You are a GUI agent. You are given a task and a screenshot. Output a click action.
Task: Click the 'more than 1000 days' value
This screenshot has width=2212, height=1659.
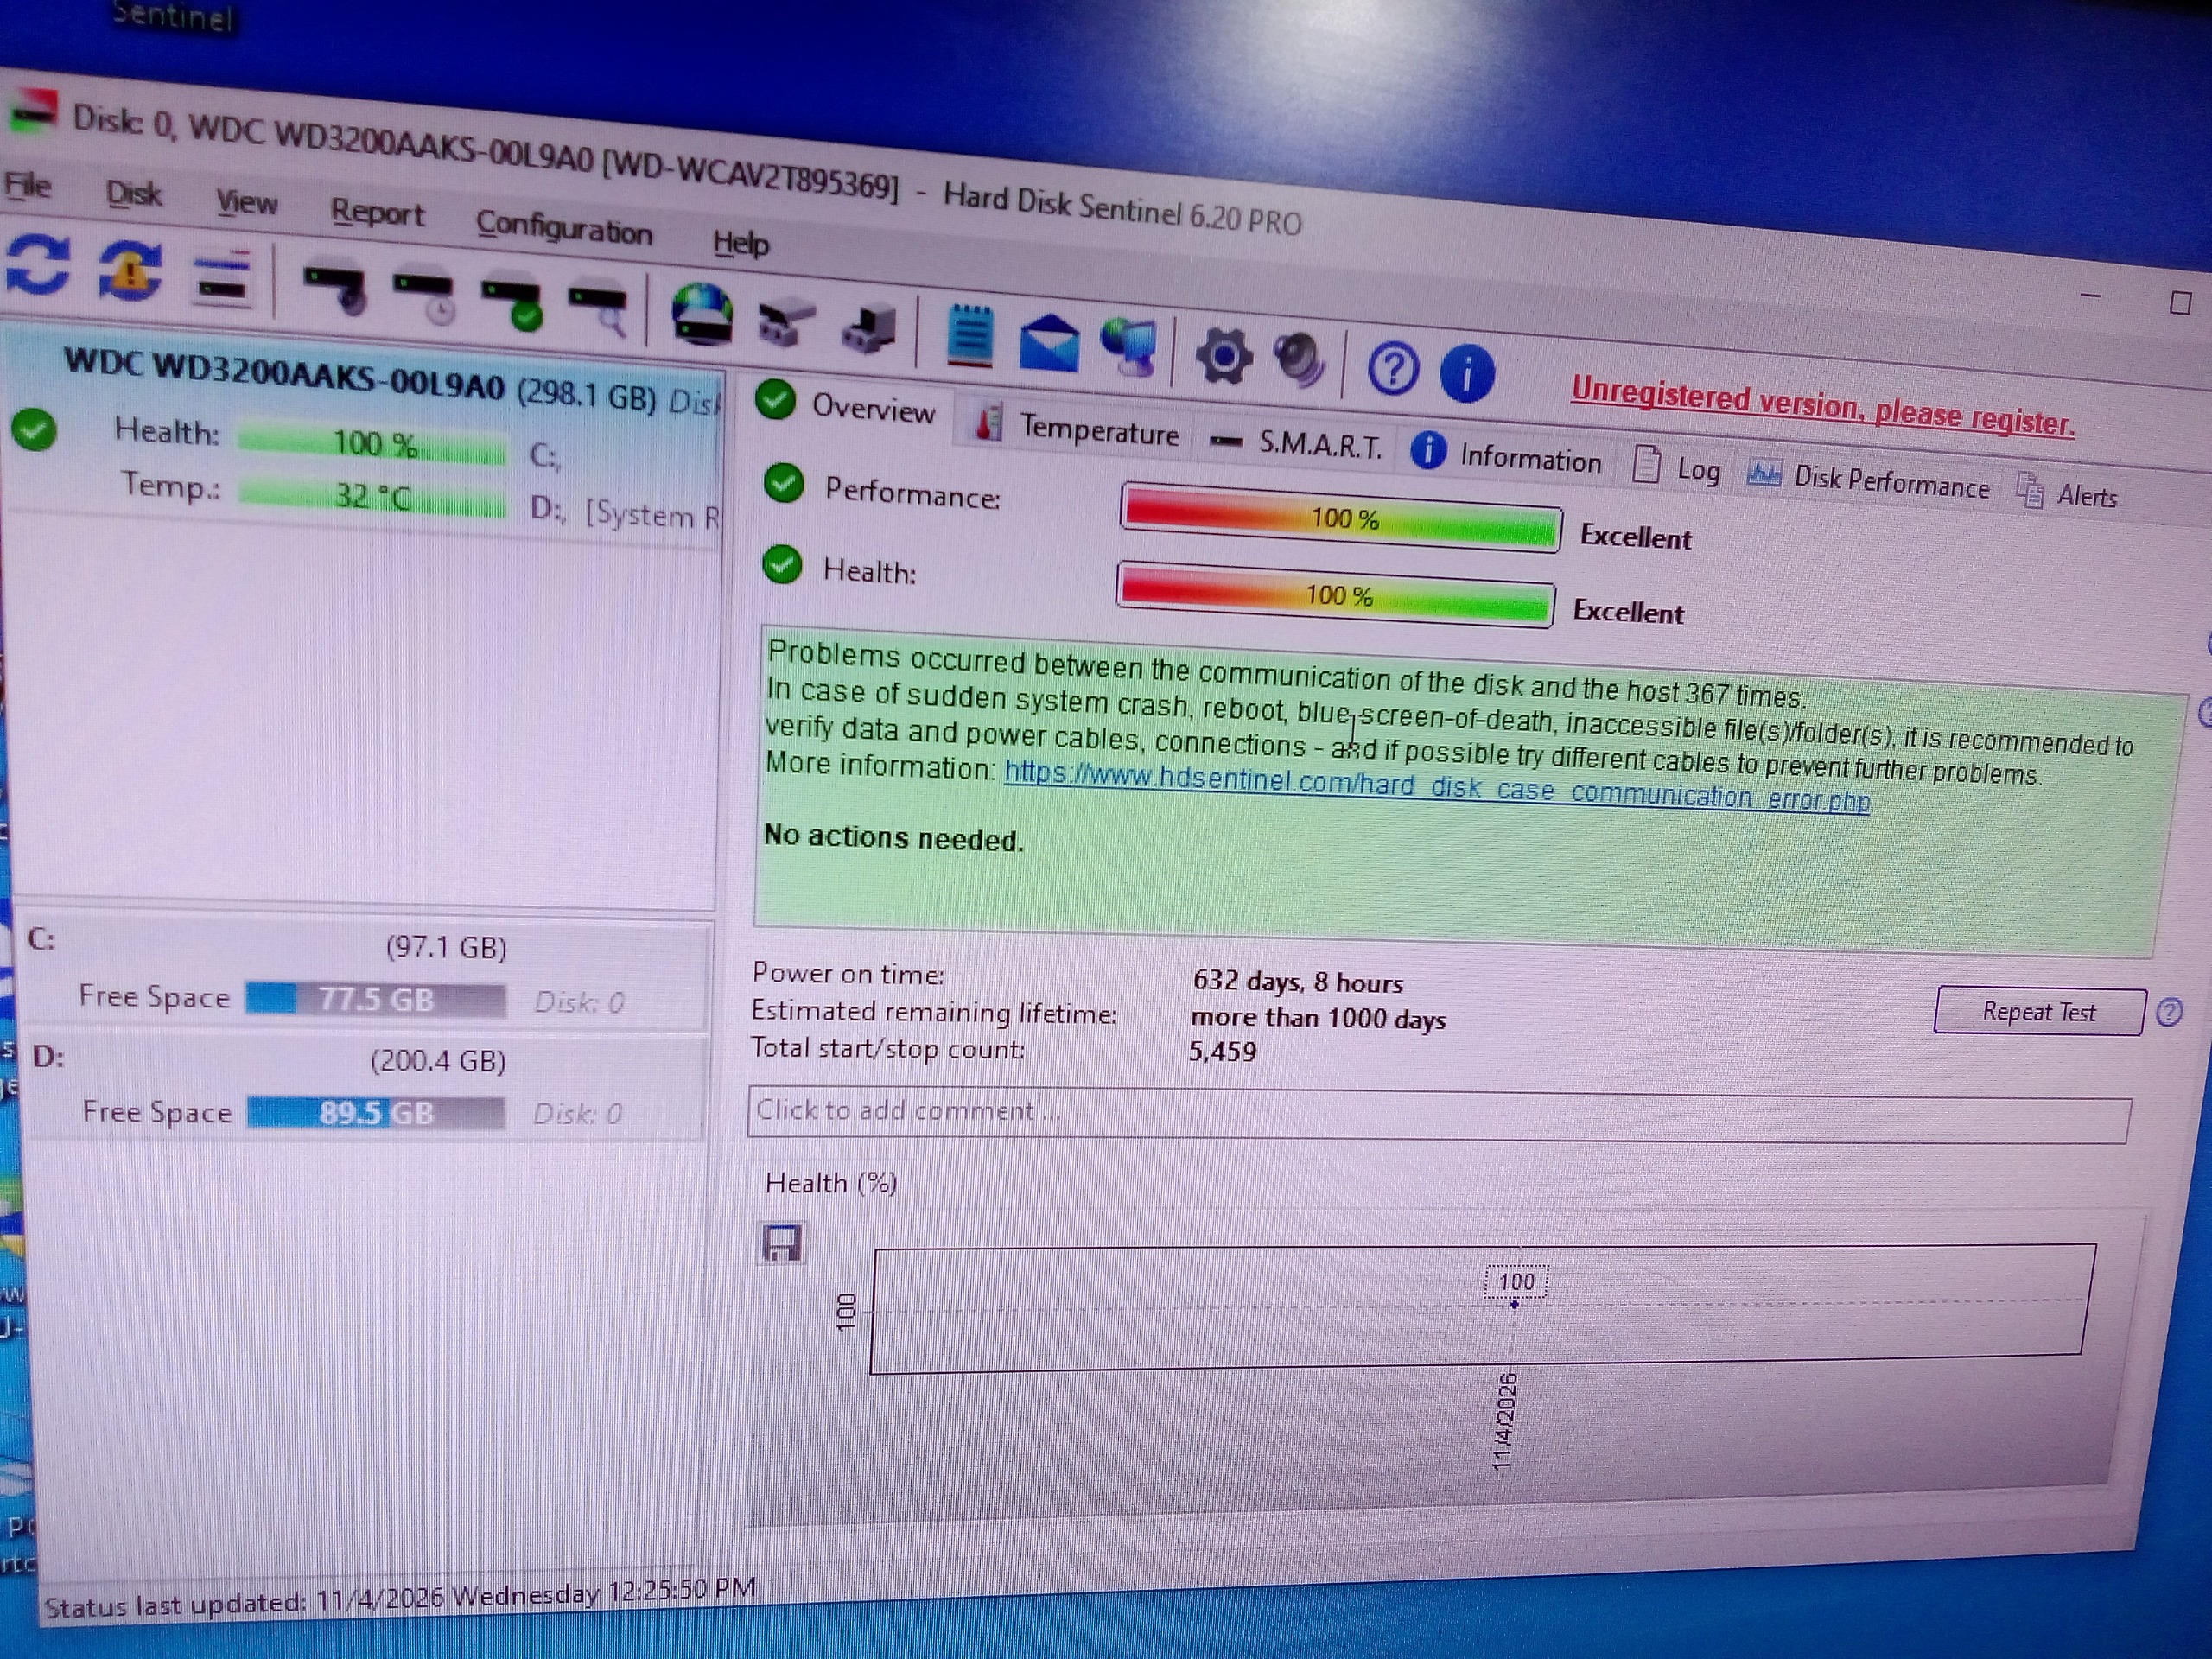1318,1018
